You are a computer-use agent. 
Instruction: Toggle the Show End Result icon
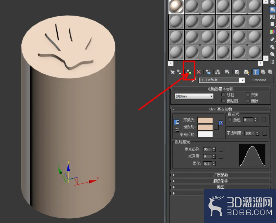pyautogui.click(x=256, y=72)
